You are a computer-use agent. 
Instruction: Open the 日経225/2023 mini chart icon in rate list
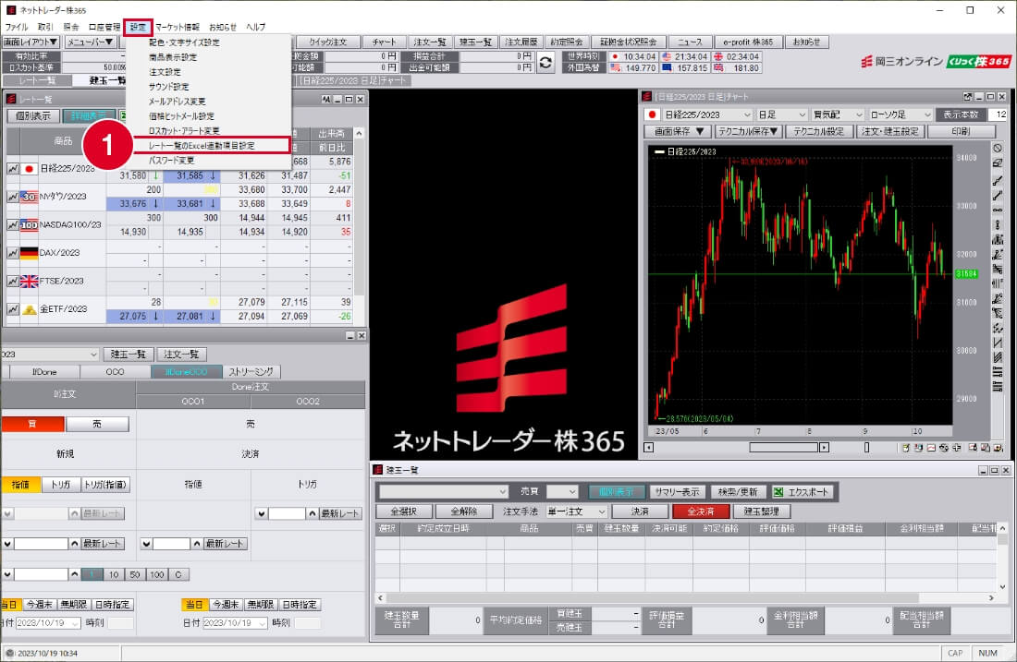pos(12,168)
